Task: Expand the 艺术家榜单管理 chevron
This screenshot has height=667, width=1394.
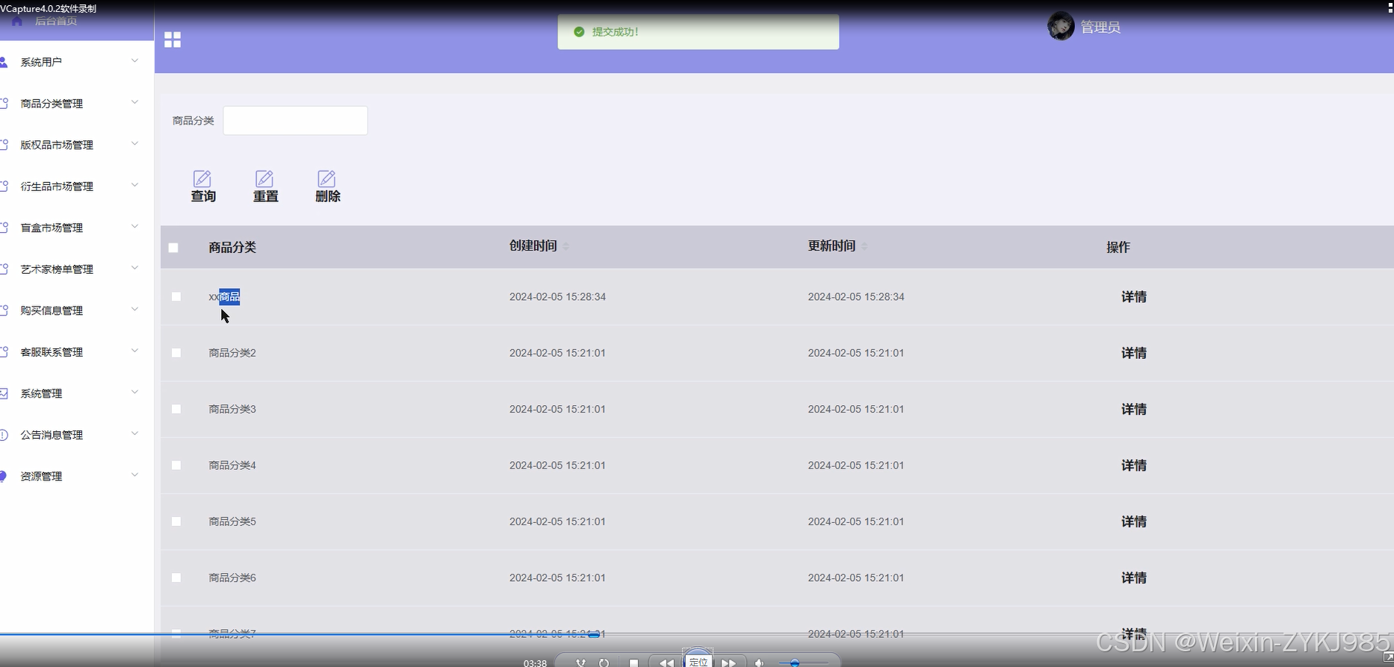Action: click(134, 268)
